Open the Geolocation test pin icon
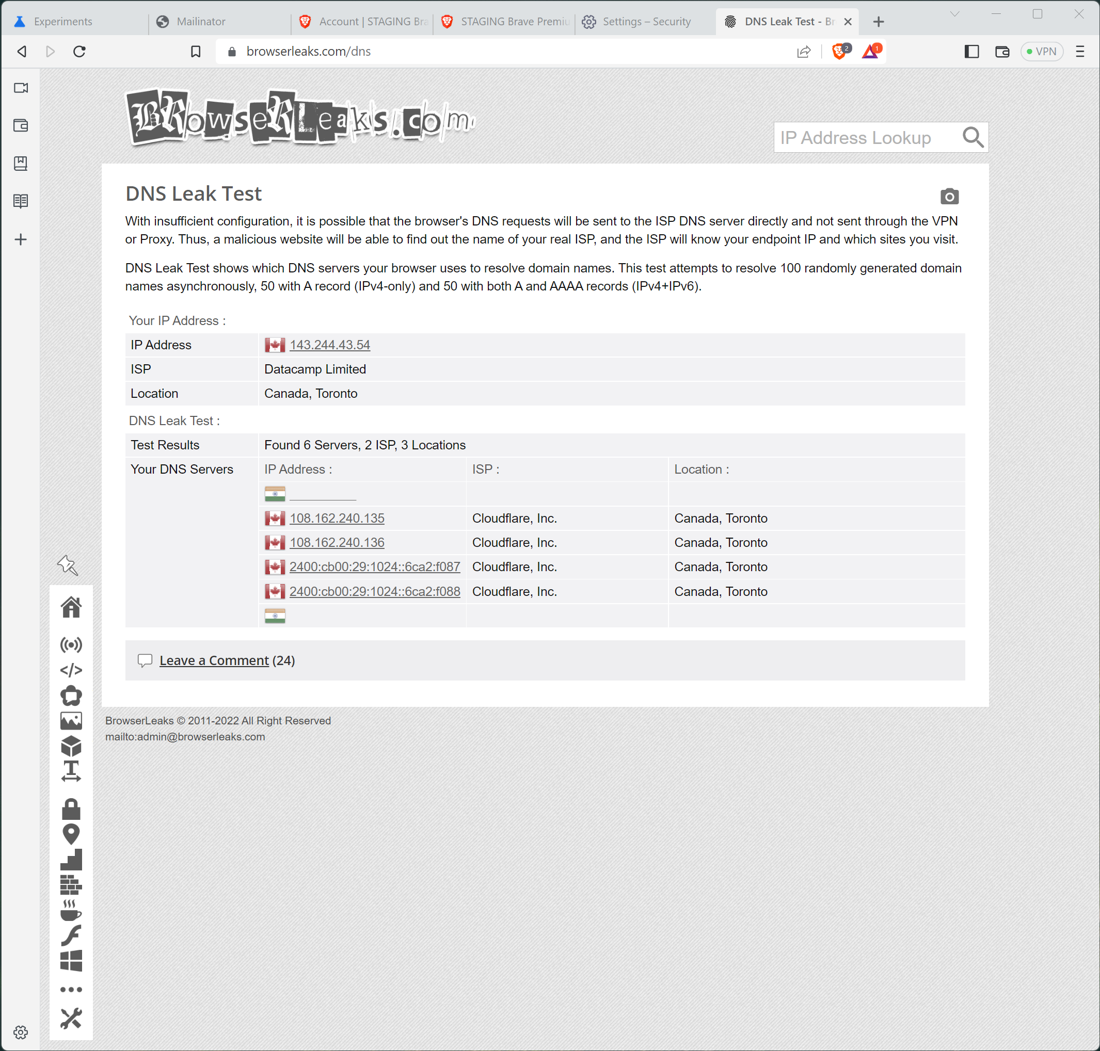 pos(71,833)
